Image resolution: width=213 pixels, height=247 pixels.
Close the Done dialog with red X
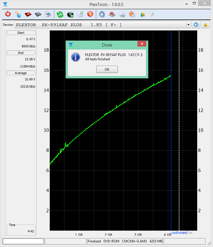point(142,44)
